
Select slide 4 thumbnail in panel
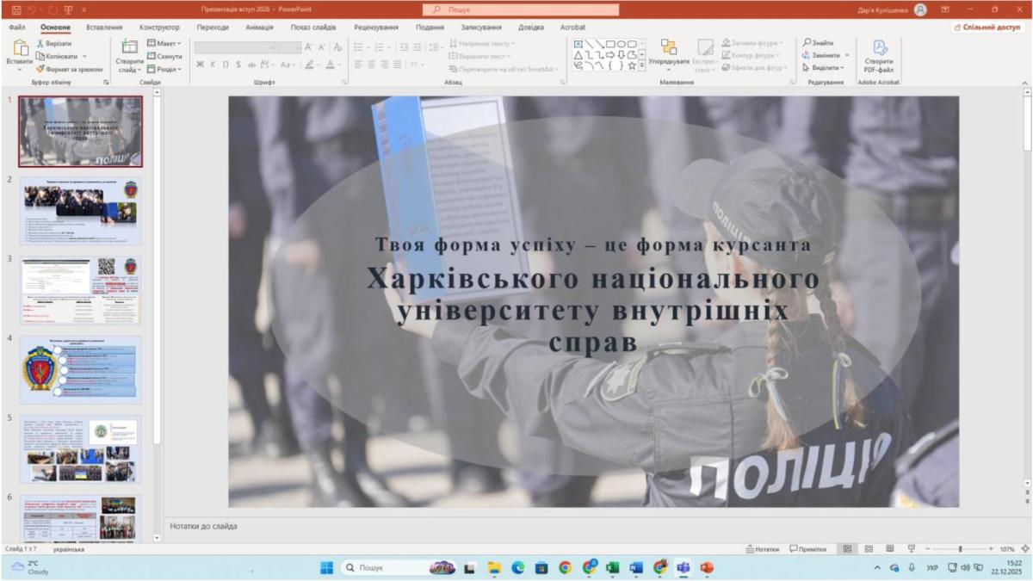pos(80,369)
